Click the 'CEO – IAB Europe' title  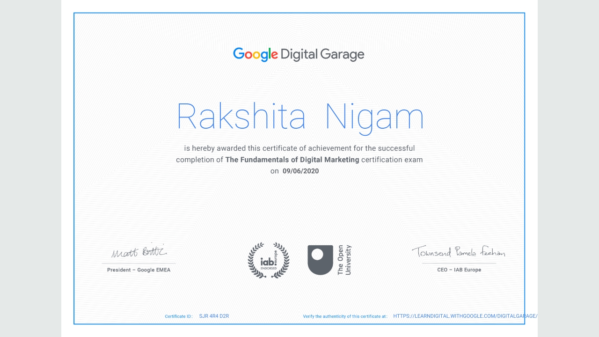(459, 270)
